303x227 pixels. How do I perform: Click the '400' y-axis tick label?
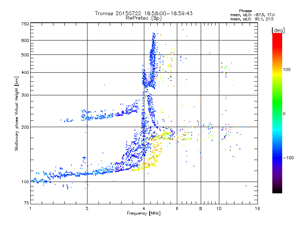coord(25,73)
